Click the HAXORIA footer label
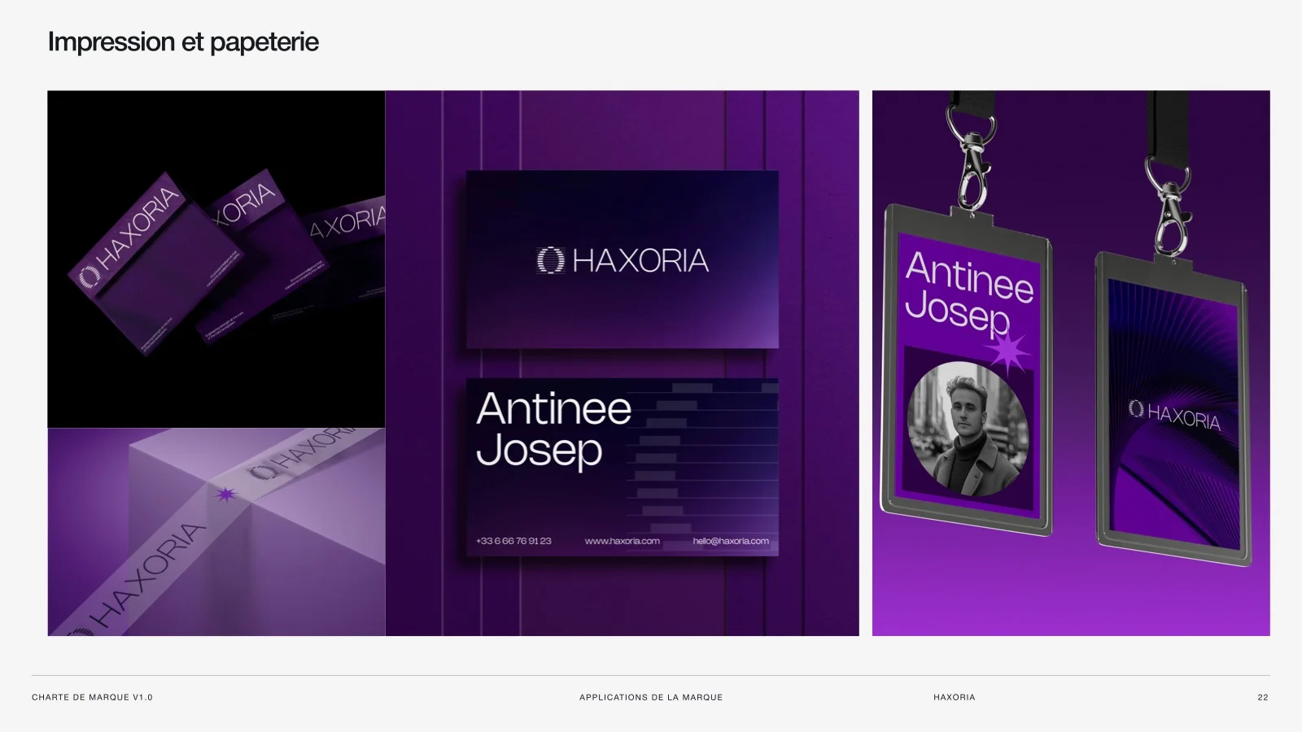The height and width of the screenshot is (732, 1302). click(955, 697)
